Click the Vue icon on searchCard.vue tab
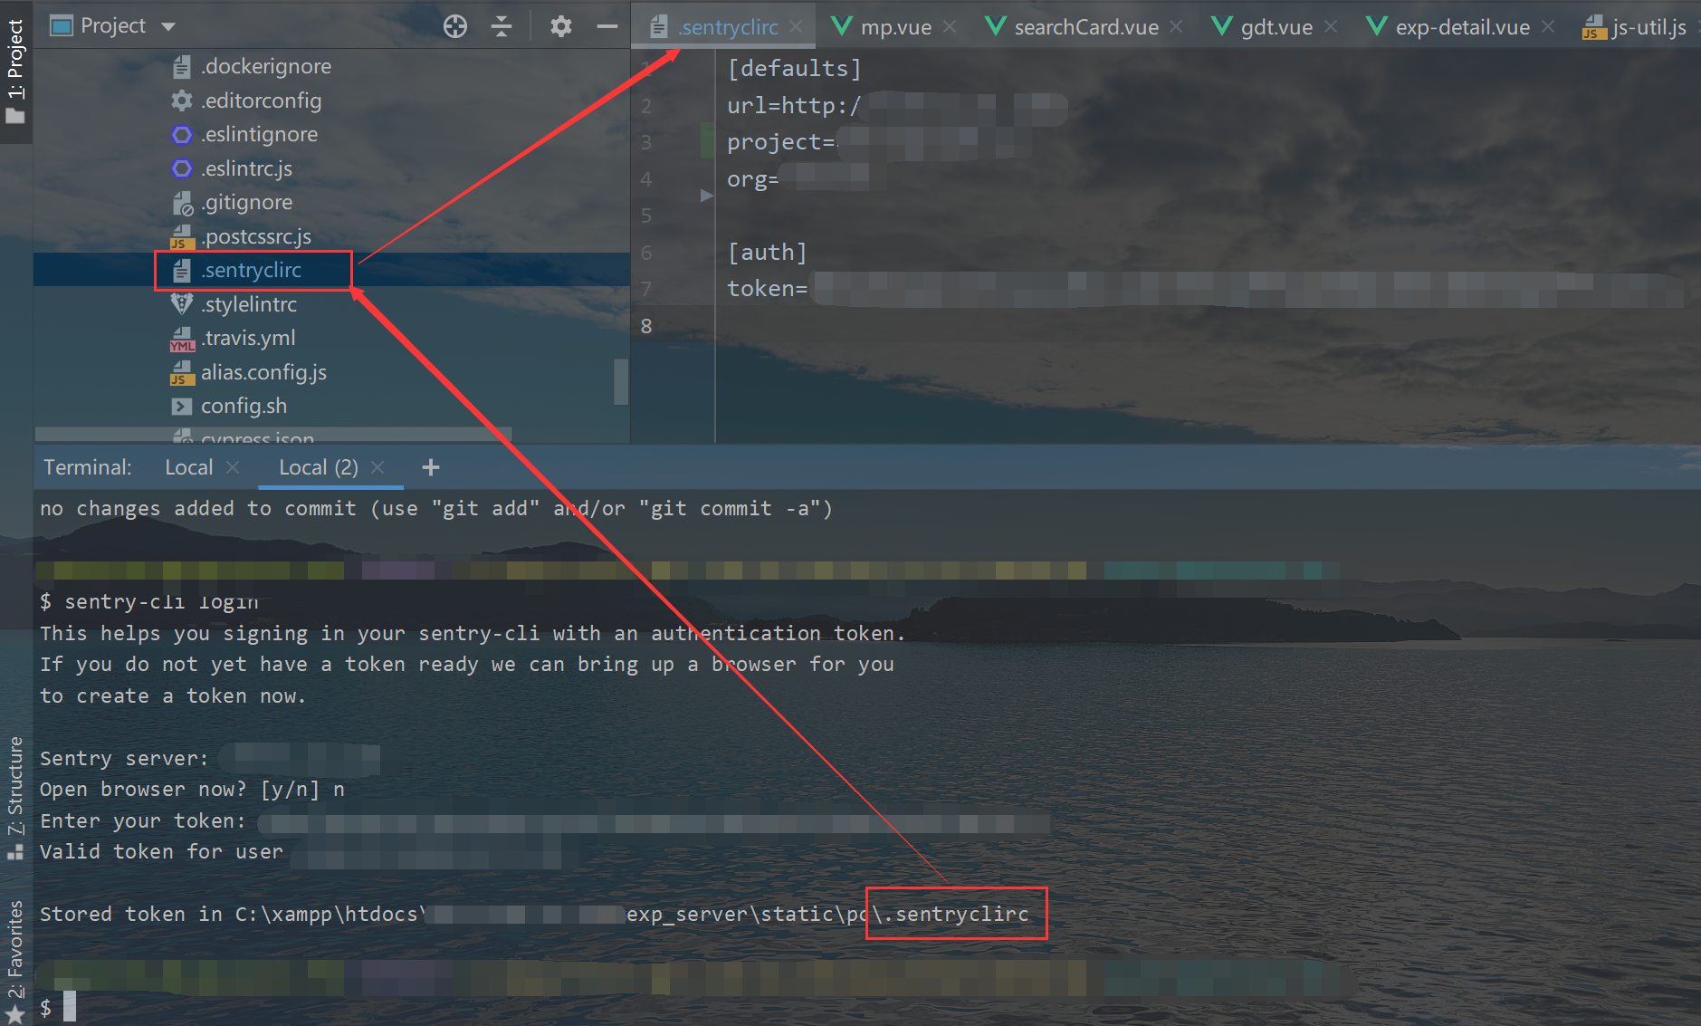1701x1026 pixels. 996,26
